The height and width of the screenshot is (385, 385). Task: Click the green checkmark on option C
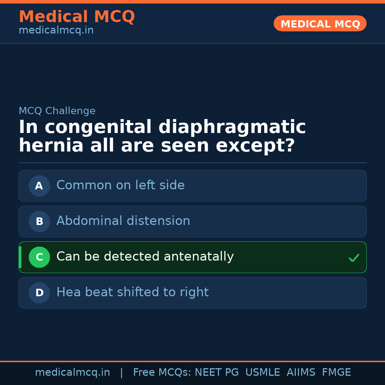click(354, 258)
